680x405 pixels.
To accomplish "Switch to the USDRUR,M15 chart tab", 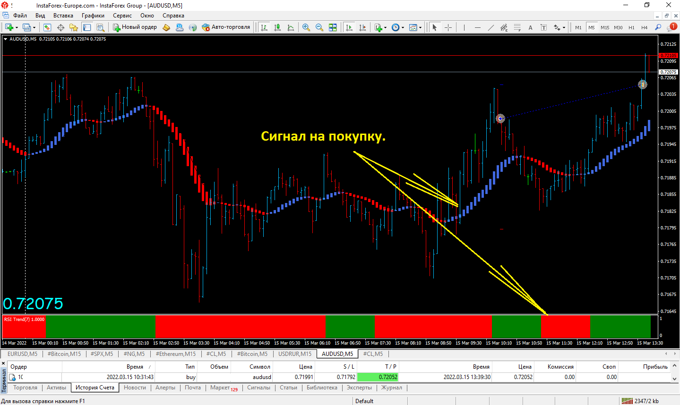I will pos(295,354).
